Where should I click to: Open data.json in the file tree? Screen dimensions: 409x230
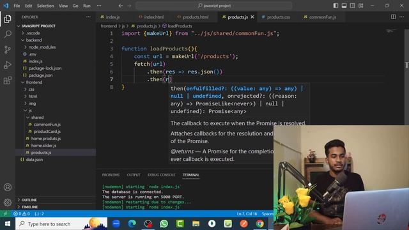[x=56, y=159]
